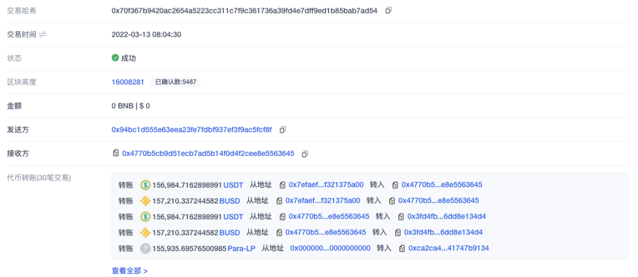Open block height 16008281
Screen dimensions: 638x277
pos(128,82)
